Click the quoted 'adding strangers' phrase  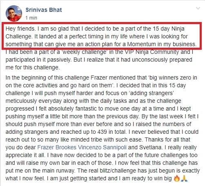(150, 93)
